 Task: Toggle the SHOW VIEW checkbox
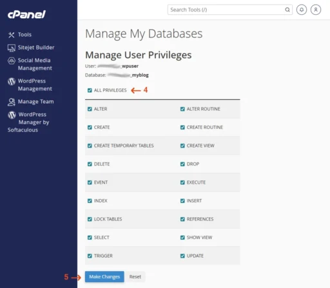tap(182, 238)
